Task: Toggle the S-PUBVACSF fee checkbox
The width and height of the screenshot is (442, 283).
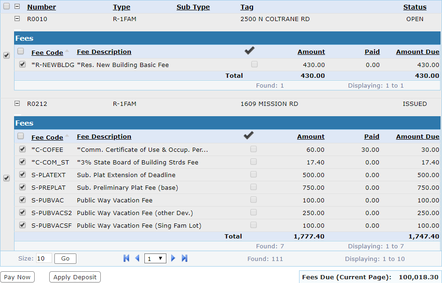Action: tap(22, 225)
